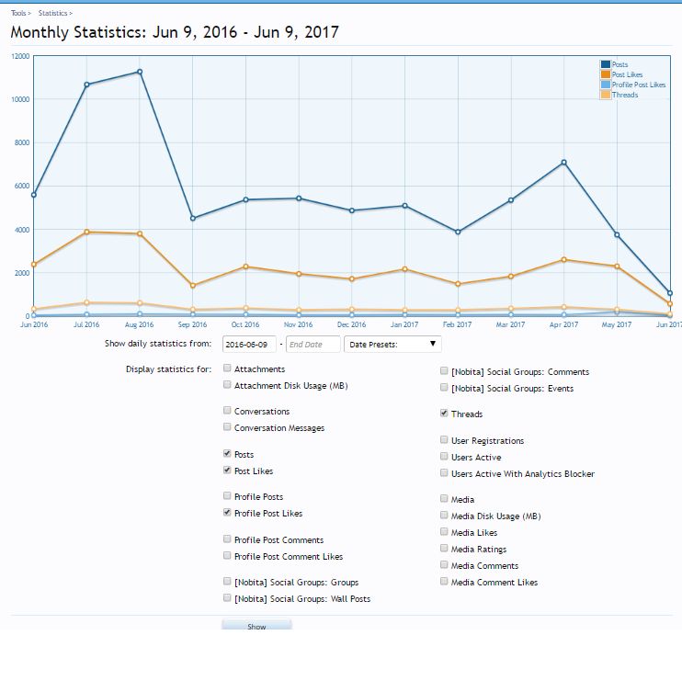Tick the Conversation Messages checkbox
Viewport: 682px width, 692px height.
(227, 426)
